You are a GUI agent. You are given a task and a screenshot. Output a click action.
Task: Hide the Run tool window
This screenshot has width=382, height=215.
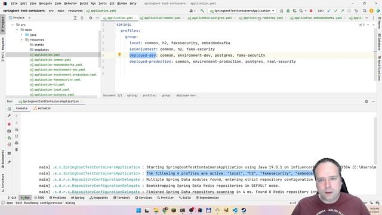pos(373,102)
